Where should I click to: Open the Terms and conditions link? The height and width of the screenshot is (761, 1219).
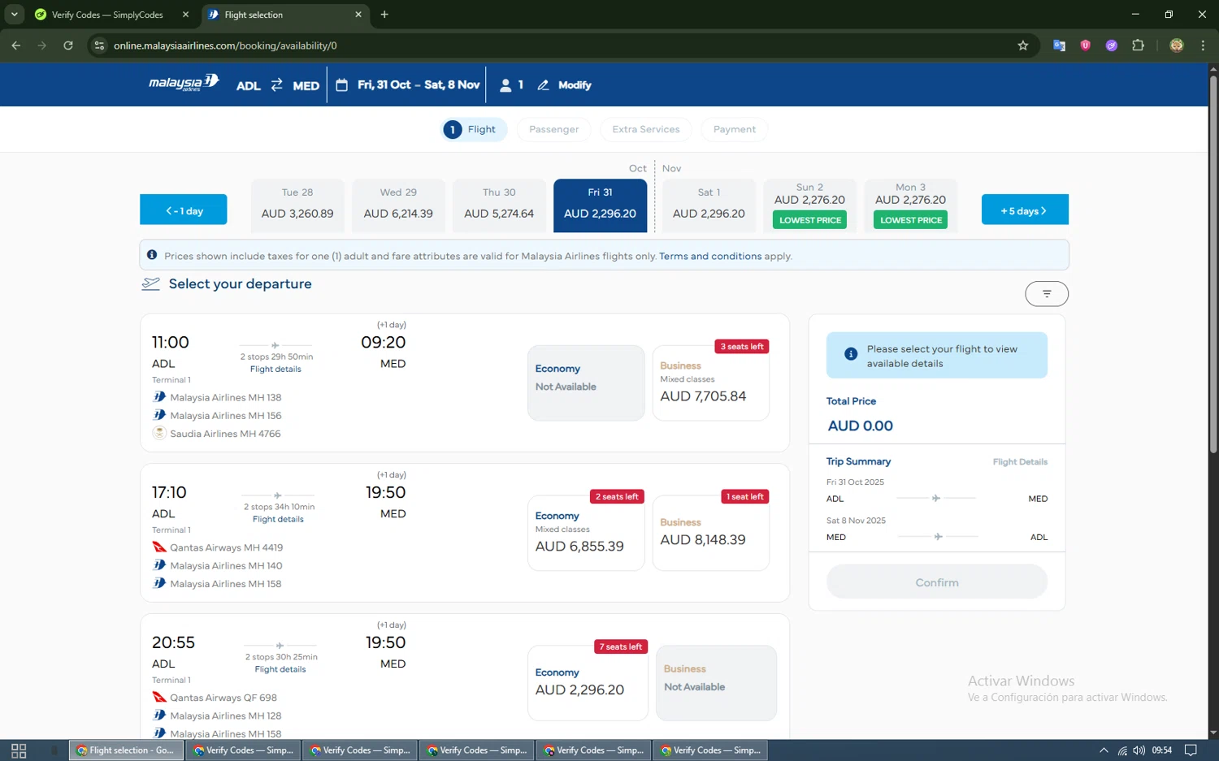click(710, 256)
